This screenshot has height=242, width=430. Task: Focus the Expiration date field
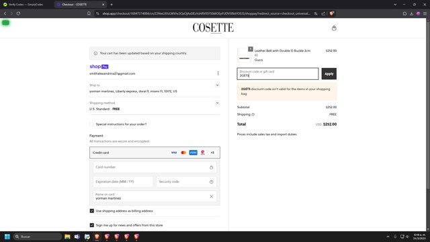pyautogui.click(x=123, y=182)
